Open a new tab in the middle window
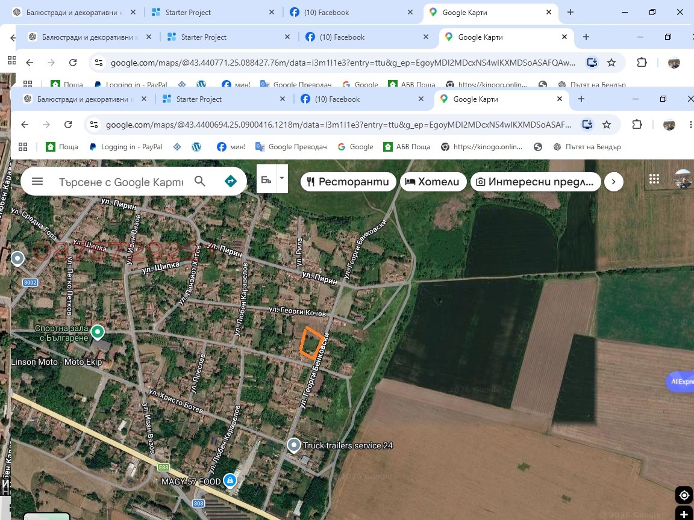 point(586,37)
